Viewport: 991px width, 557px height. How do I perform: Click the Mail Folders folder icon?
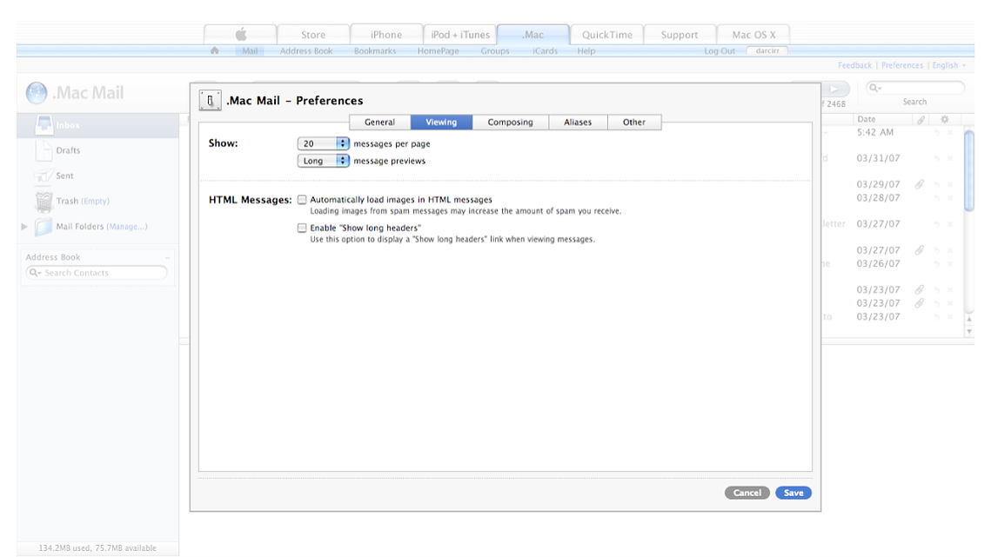tap(44, 227)
